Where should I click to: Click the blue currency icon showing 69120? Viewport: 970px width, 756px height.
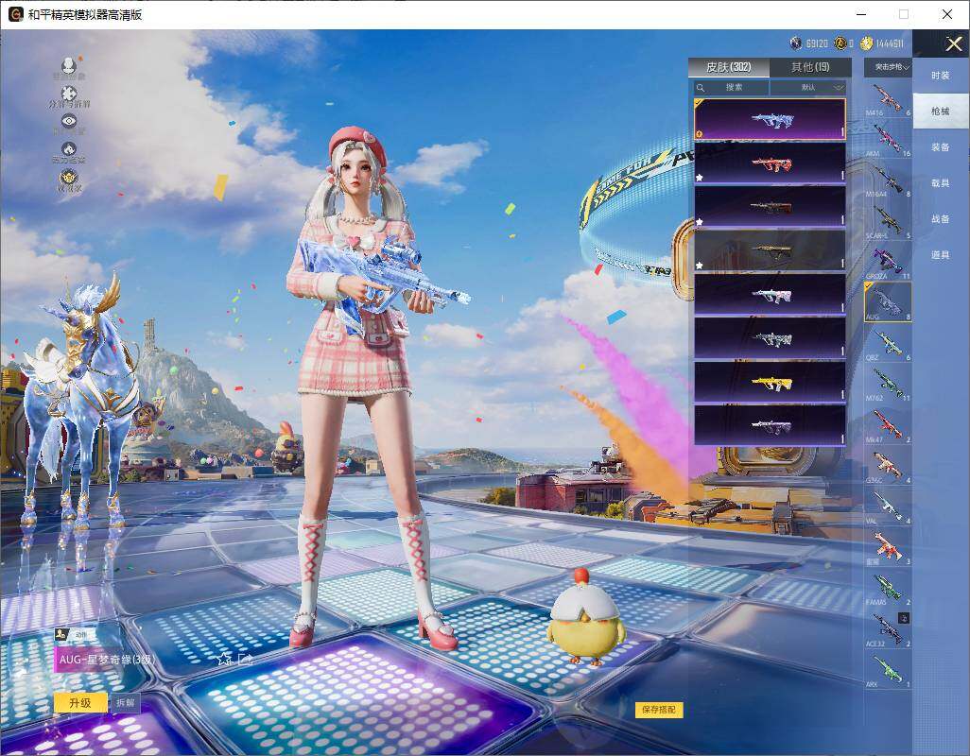click(x=796, y=43)
